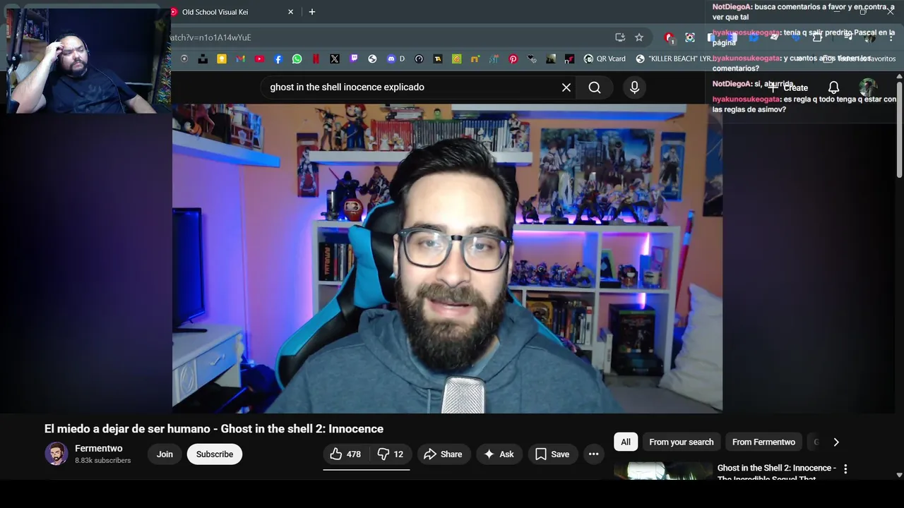Open the colorful lens extension icon
The width and height of the screenshot is (904, 508).
pos(690,37)
